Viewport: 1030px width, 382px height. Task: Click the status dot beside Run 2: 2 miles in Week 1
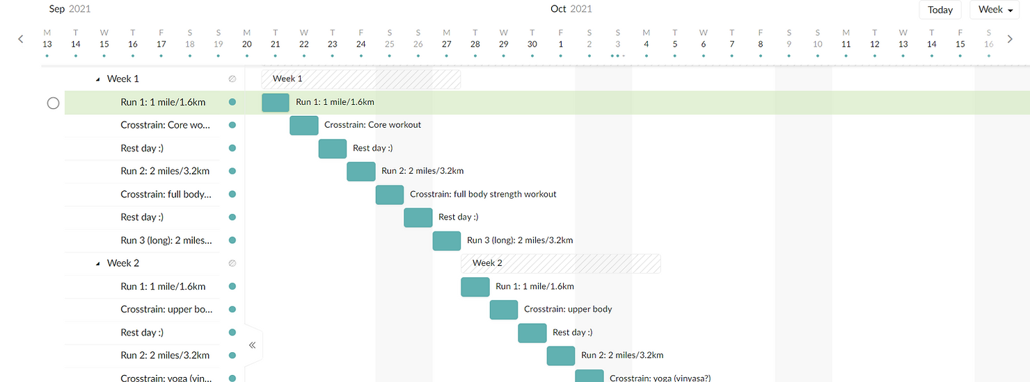(232, 171)
